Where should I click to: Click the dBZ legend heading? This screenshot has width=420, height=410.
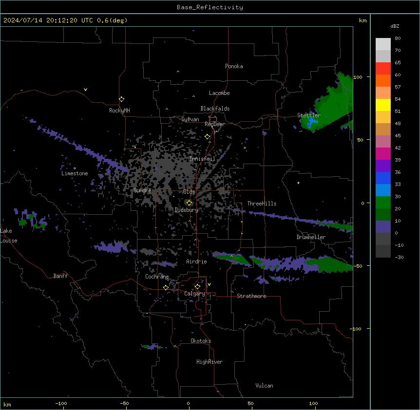395,26
